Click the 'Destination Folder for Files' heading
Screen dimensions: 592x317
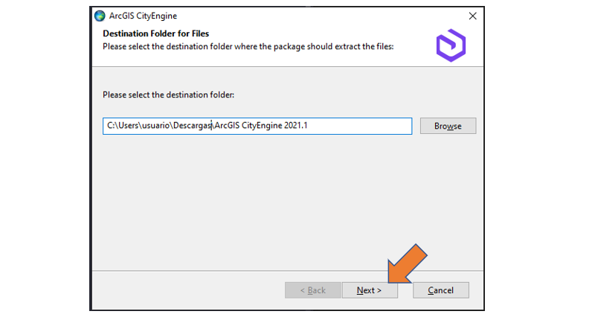click(155, 33)
